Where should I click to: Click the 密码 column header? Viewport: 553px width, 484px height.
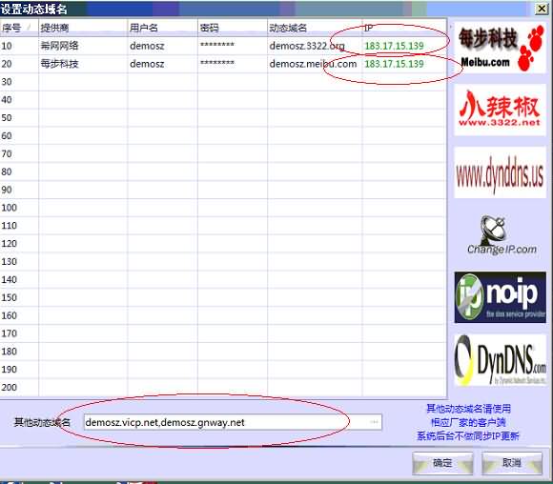point(233,28)
